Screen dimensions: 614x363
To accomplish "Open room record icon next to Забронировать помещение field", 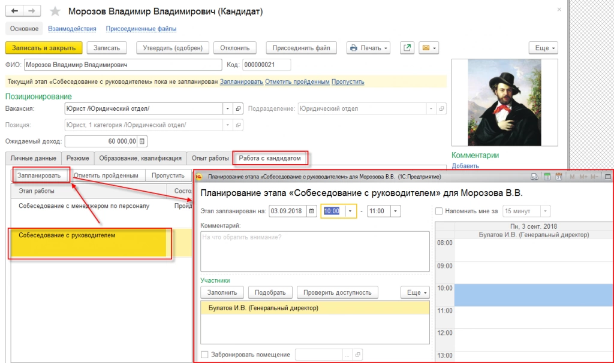I will [357, 355].
